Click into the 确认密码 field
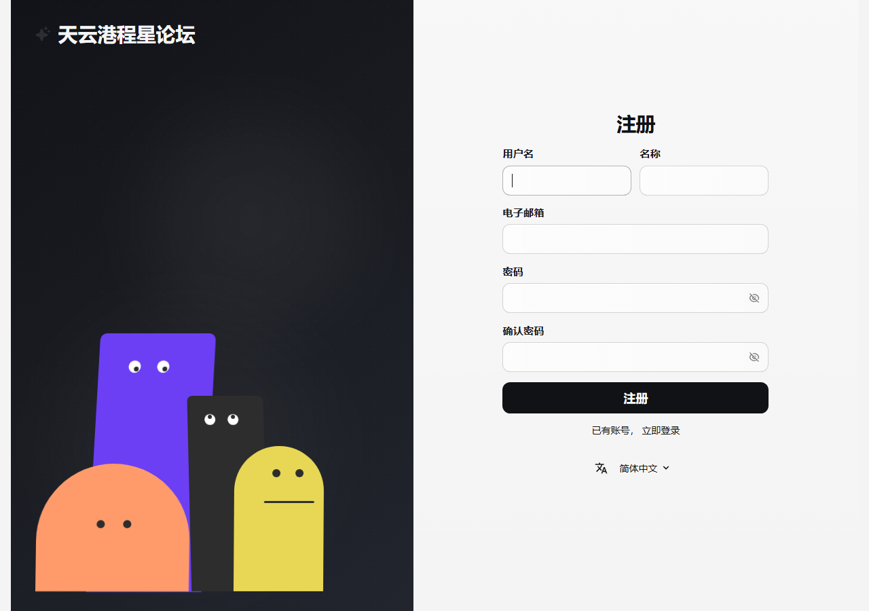Viewport: 869px width, 611px height. 635,357
